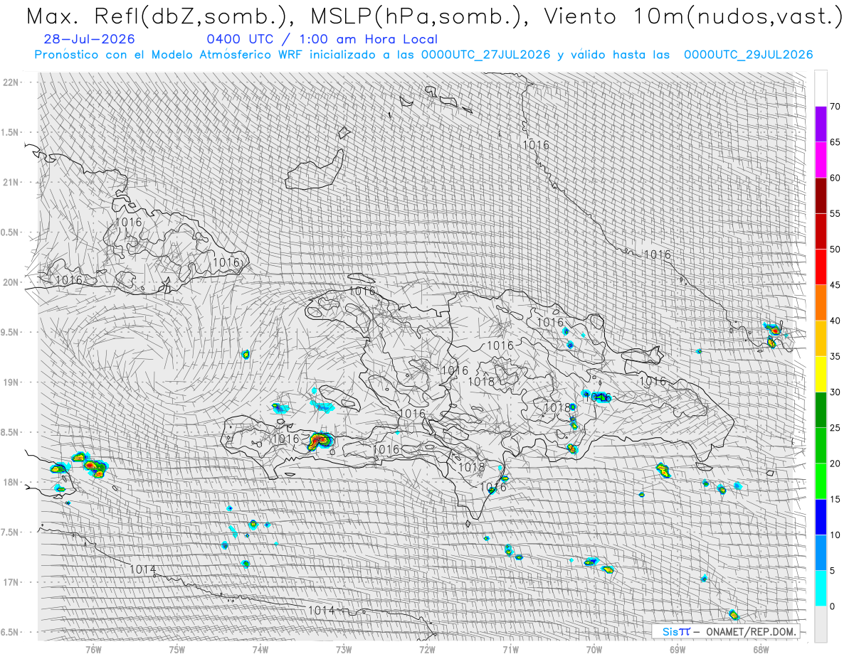This screenshot has height=659, width=854.
Task: Click the '22N' latitude label
Action: [11, 82]
